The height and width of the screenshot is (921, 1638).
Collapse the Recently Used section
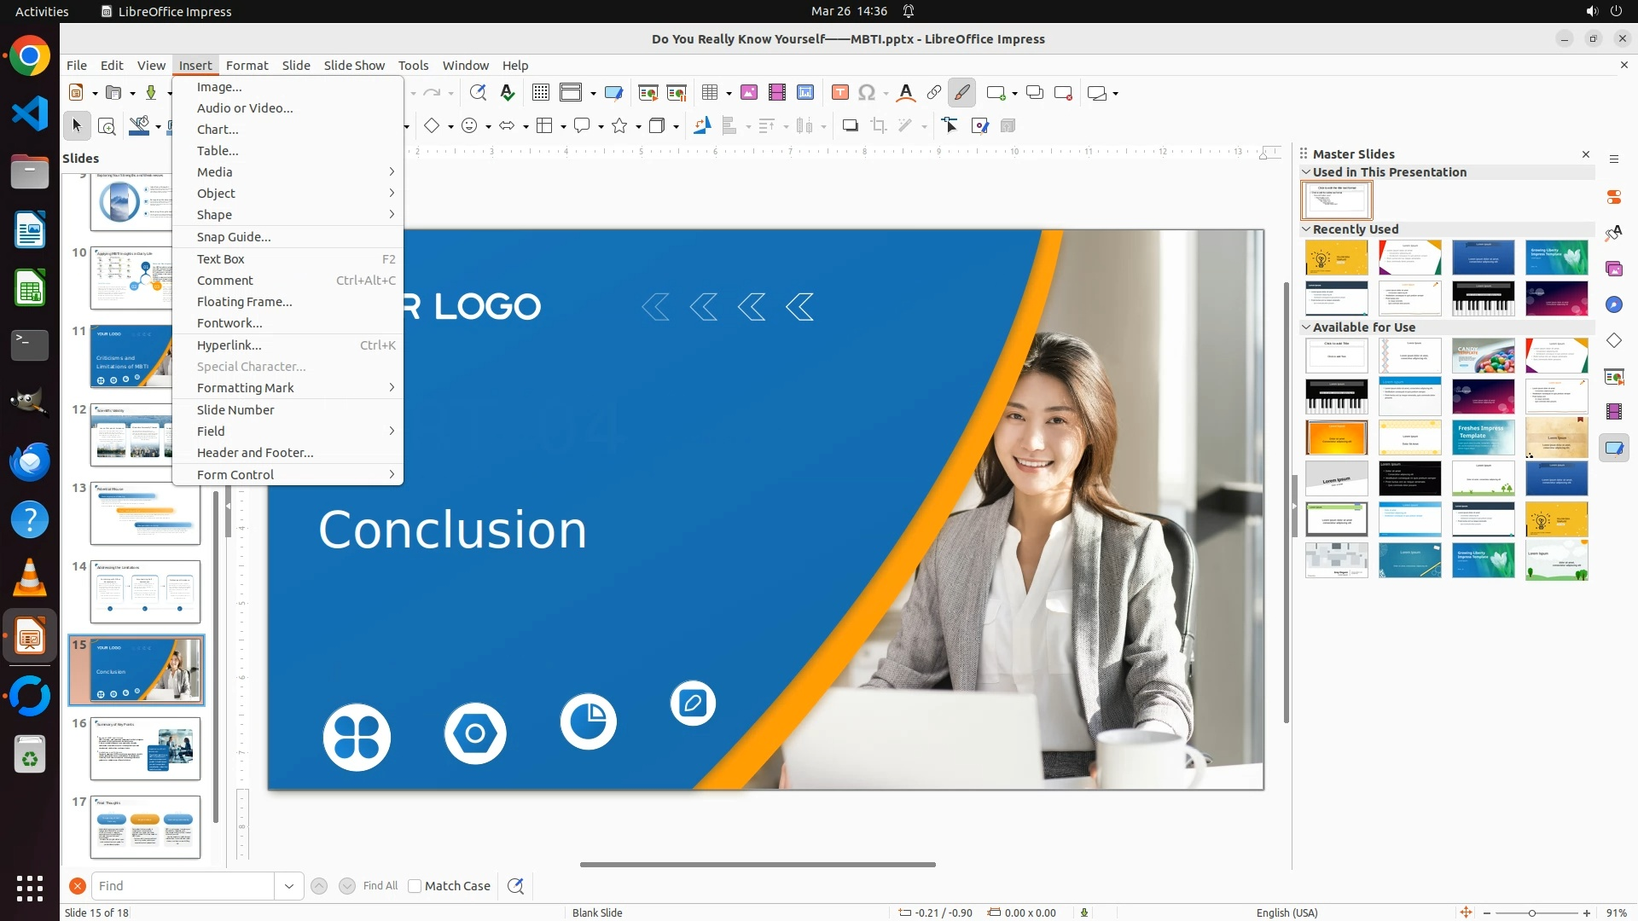click(1306, 229)
